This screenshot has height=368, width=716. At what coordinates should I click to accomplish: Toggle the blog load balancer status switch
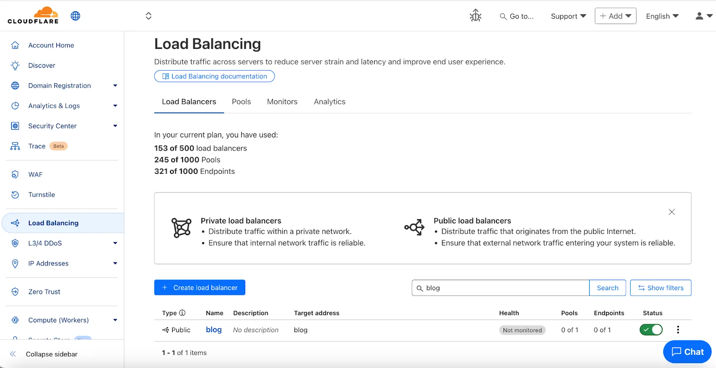(651, 330)
